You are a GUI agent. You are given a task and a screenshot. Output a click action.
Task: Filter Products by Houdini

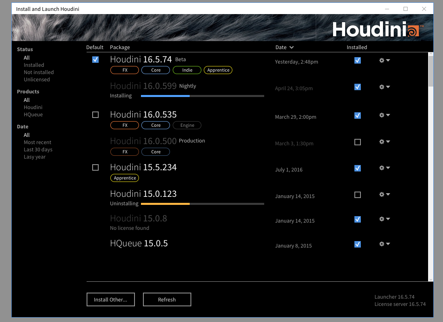(x=33, y=107)
